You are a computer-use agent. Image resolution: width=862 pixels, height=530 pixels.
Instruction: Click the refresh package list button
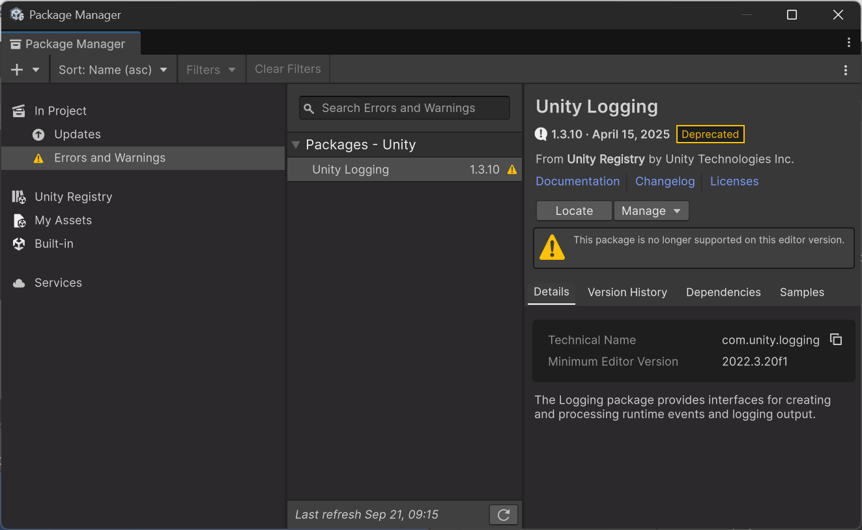click(x=504, y=514)
